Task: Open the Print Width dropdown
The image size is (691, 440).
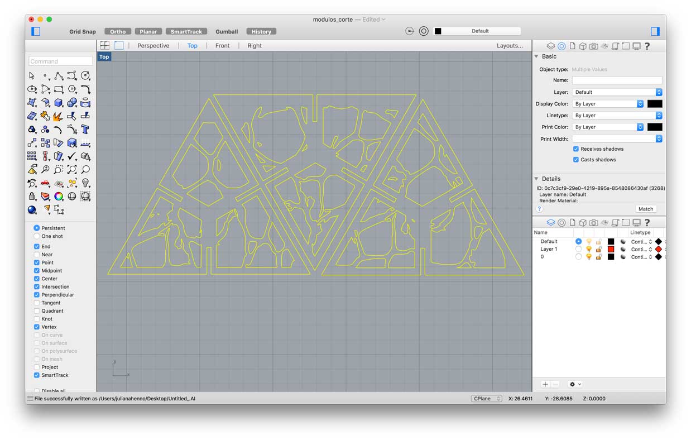Action: [617, 138]
